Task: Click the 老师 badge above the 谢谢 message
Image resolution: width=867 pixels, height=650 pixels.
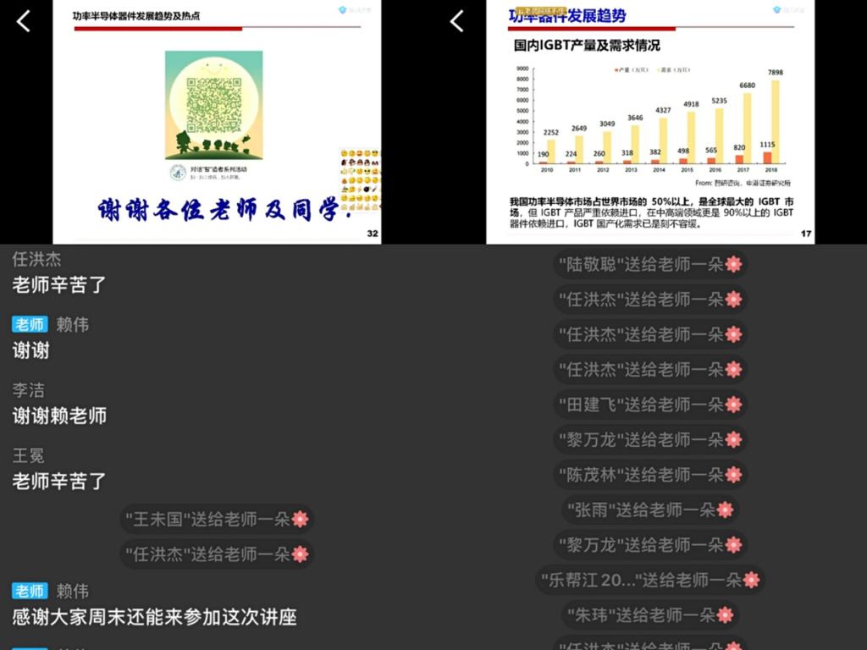Action: coord(30,324)
